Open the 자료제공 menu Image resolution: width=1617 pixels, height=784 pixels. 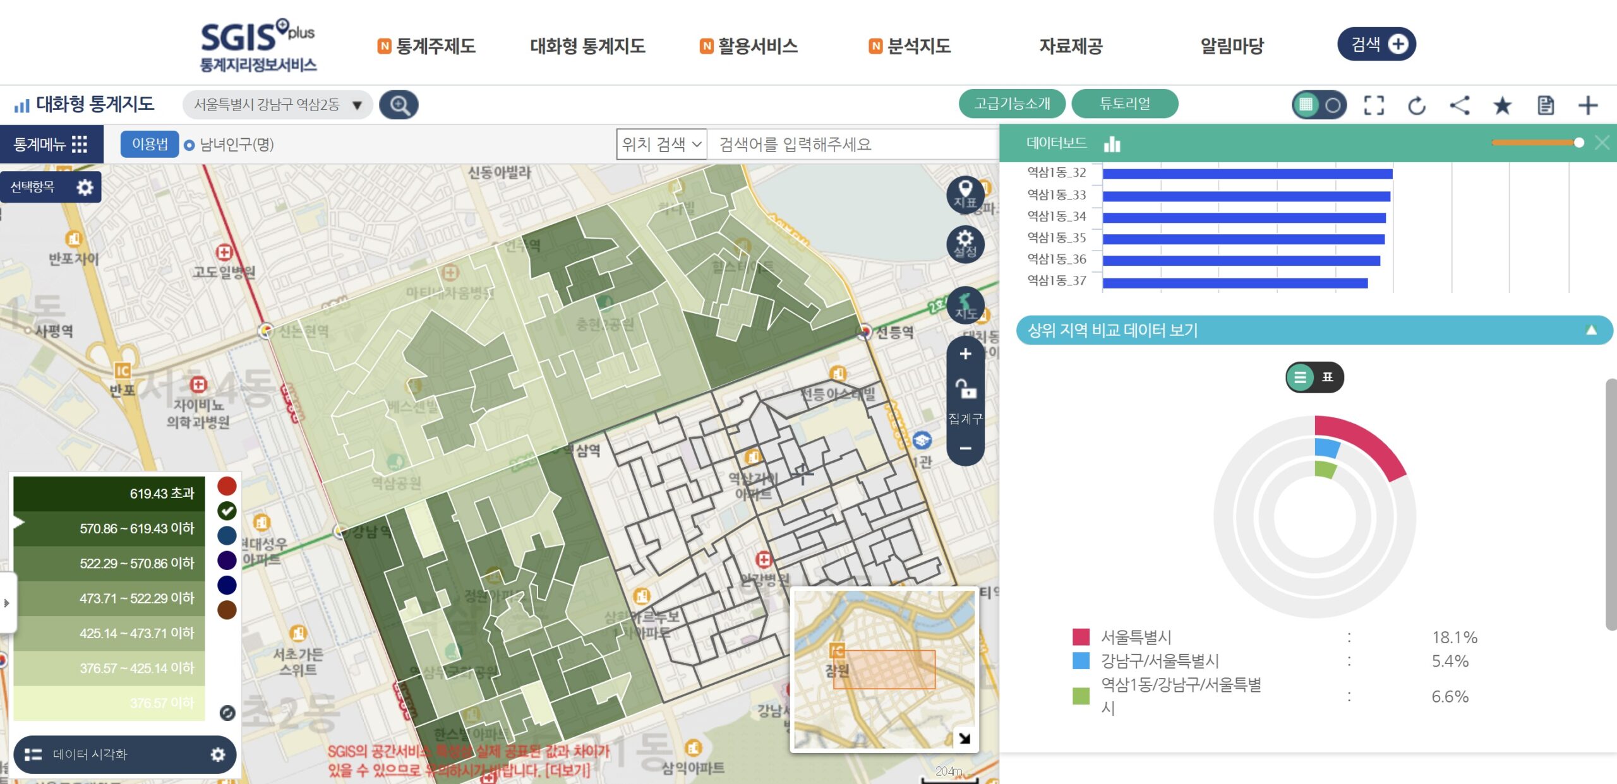pos(1071,45)
